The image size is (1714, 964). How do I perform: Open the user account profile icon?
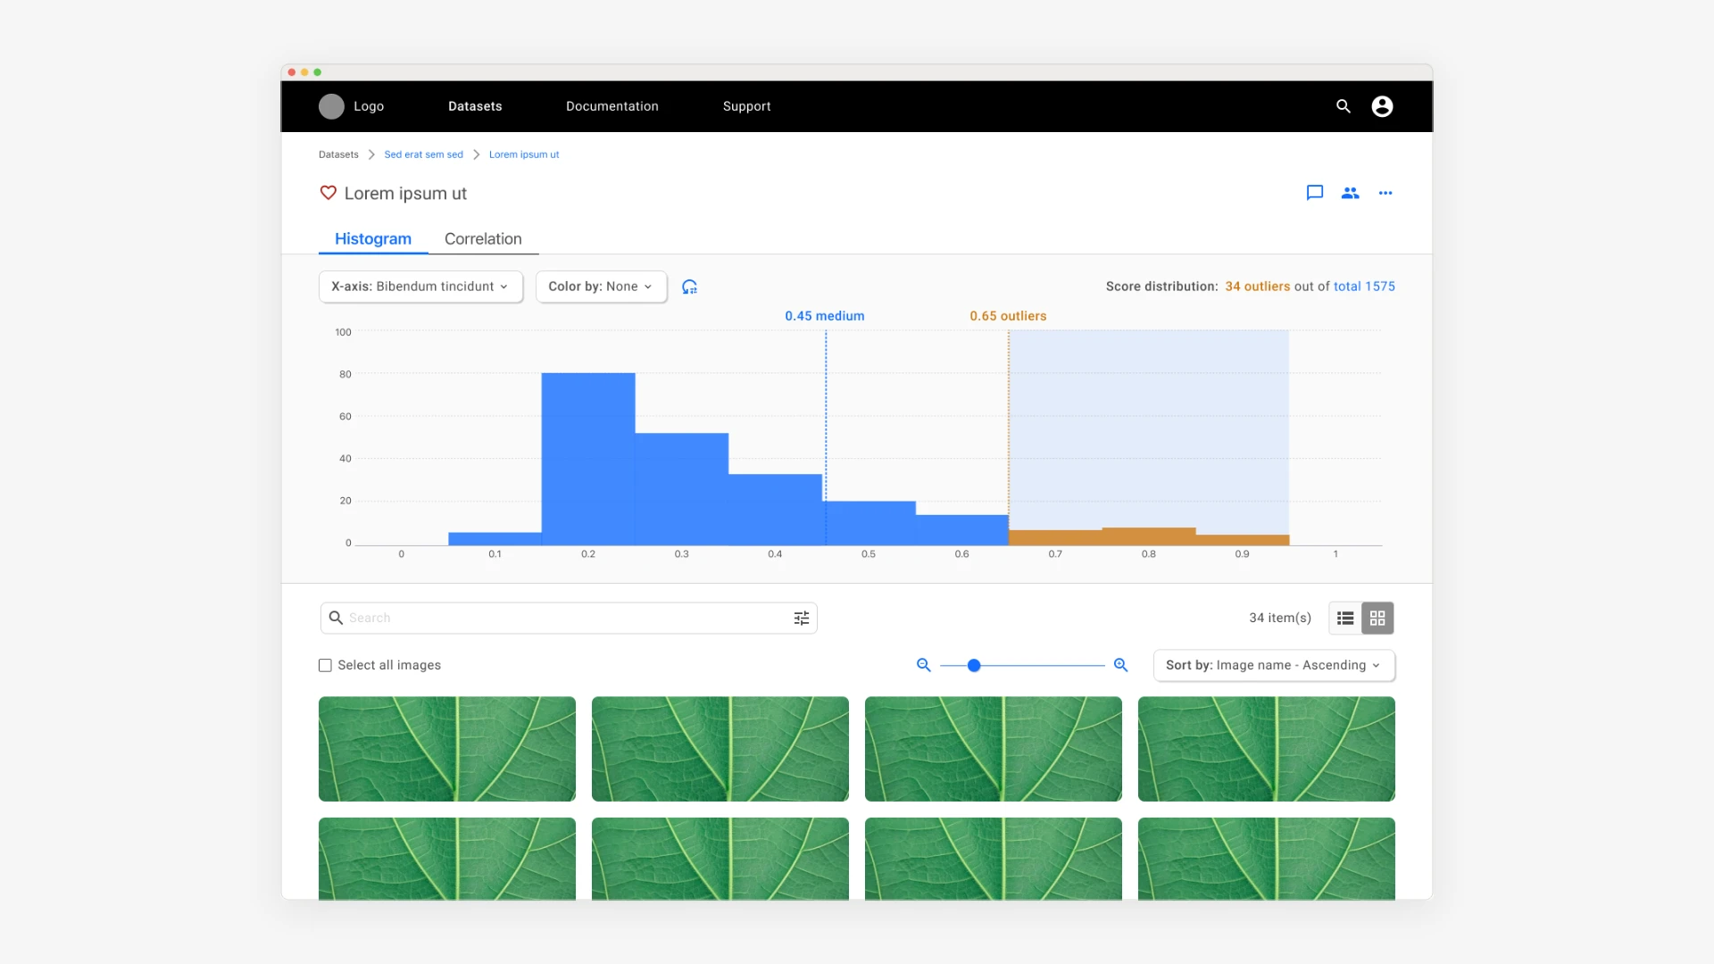[1382, 106]
